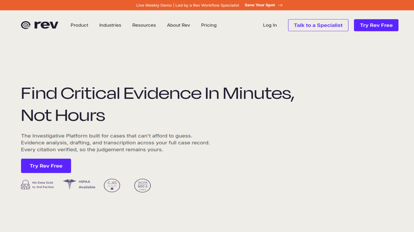414x232 pixels.
Task: Click the 'HIPAA Available' text
Action: pos(87,184)
